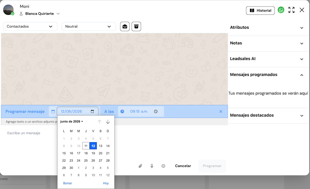
Task: Expand the Leadsales AI section
Action: [x=268, y=59]
